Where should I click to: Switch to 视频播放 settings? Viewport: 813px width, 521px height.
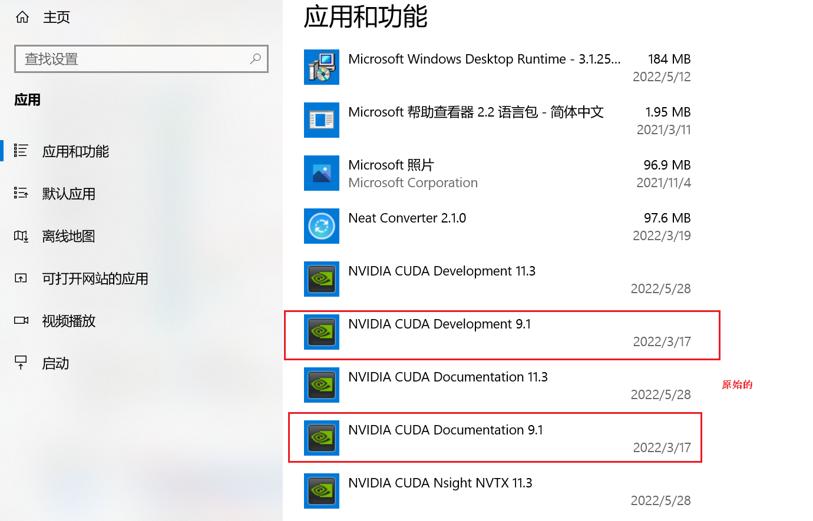point(69,321)
